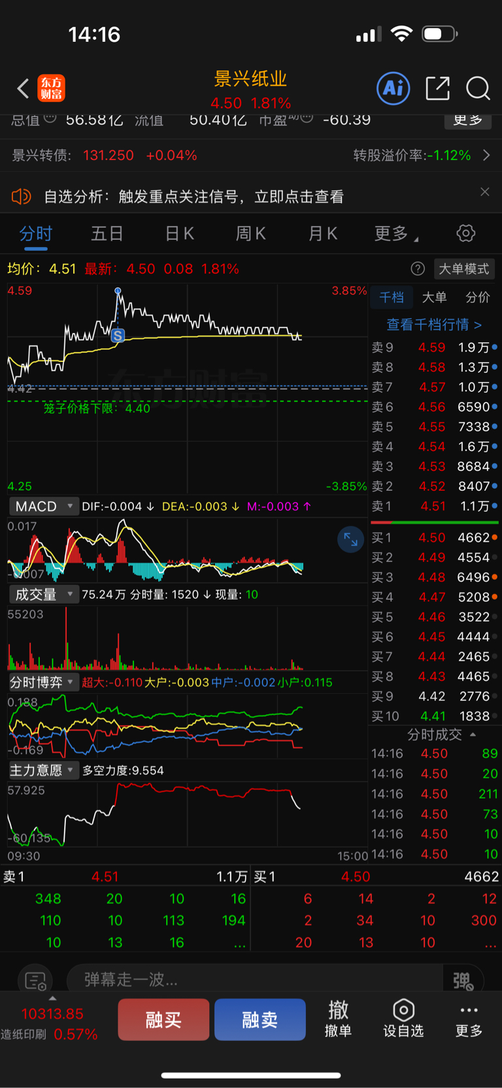The image size is (502, 1088).
Task: Tap trade entry with volume 211
Action: 434,794
